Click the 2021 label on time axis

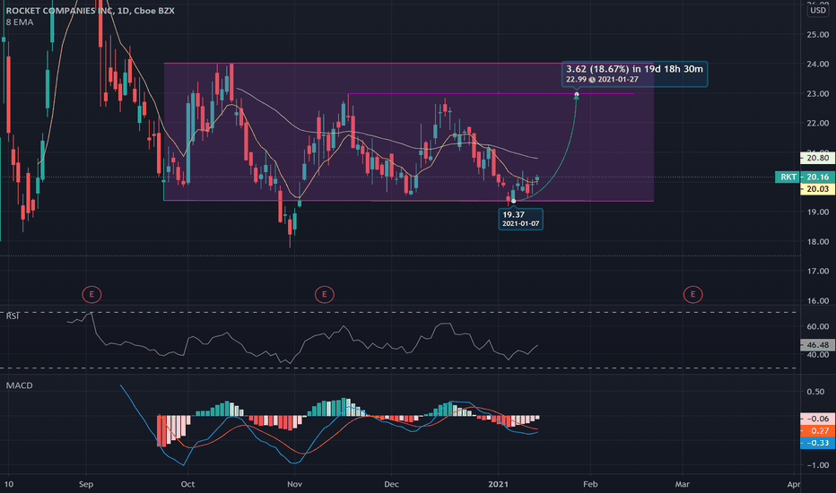point(499,484)
